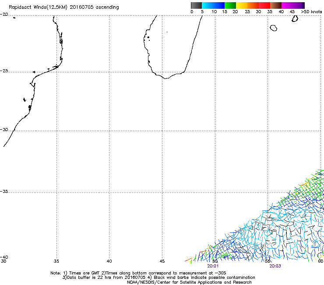
Task: Click the 'Data buffer is 22 hrs' note line
Action: click(x=158, y=278)
